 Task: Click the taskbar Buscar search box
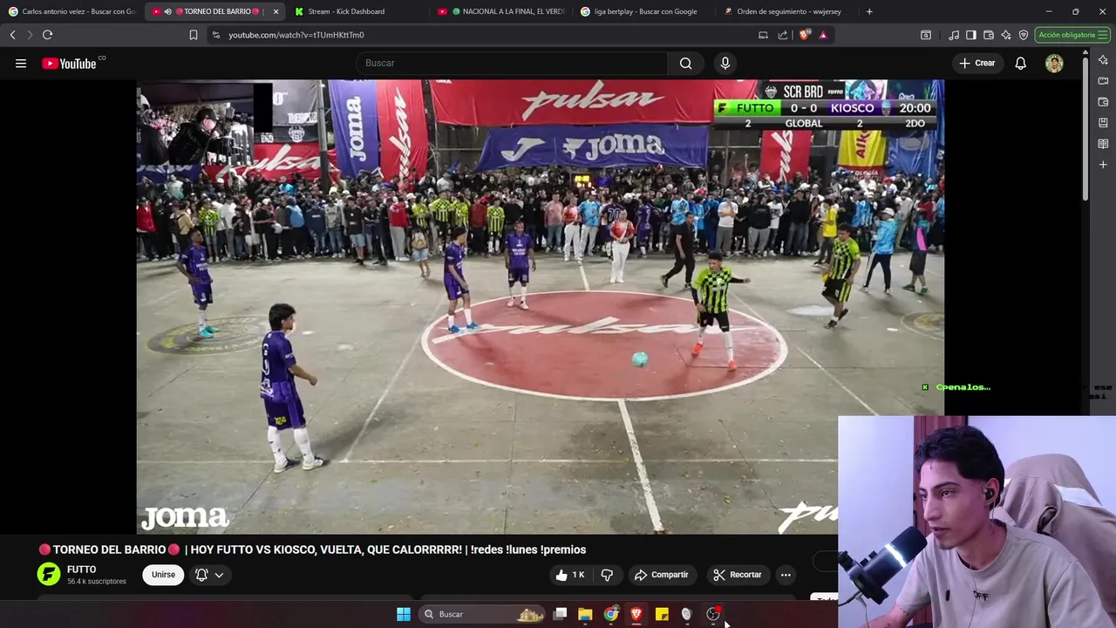pos(482,614)
